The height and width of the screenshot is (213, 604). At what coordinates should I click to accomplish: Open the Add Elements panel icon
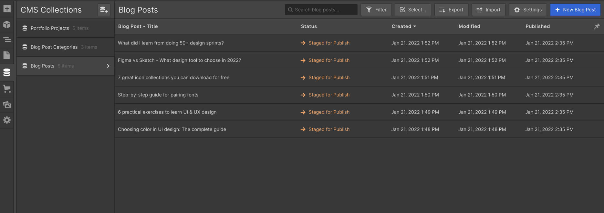(x=7, y=9)
